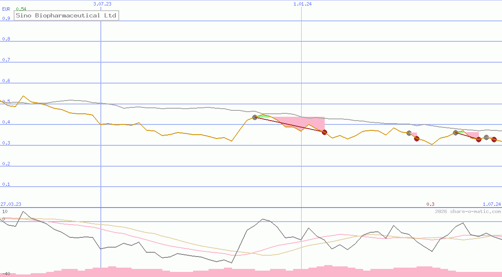Viewport: 502px width, 277px height.
Task: Click the gray entry dot near the 0.3 label
Action: tap(408, 133)
